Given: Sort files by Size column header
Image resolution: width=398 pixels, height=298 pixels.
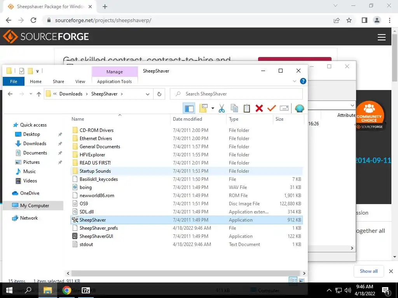Looking at the screenshot, I should click(279, 119).
